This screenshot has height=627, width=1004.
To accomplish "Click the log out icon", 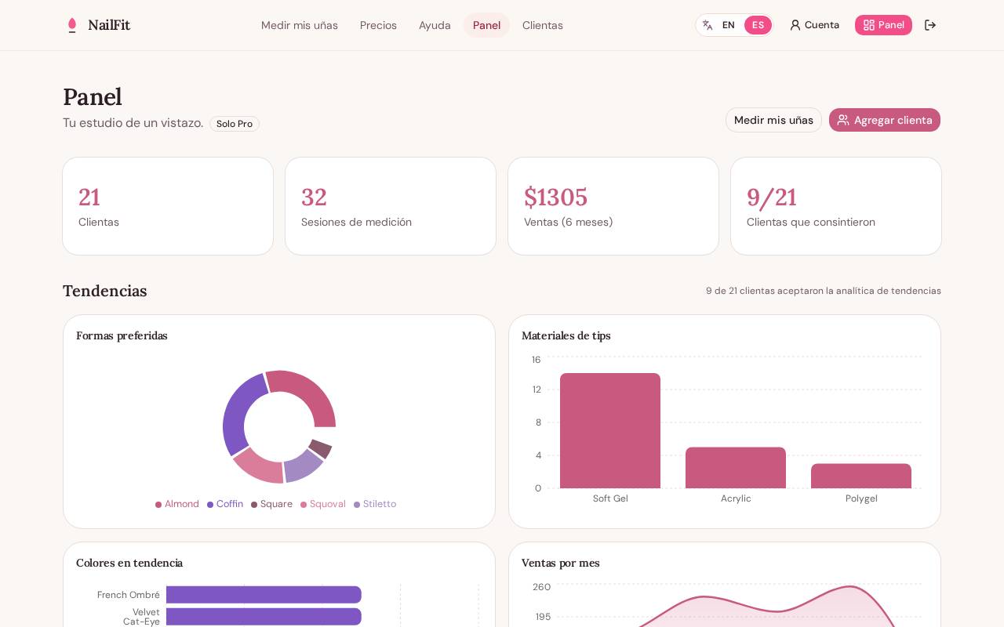I will [x=930, y=25].
